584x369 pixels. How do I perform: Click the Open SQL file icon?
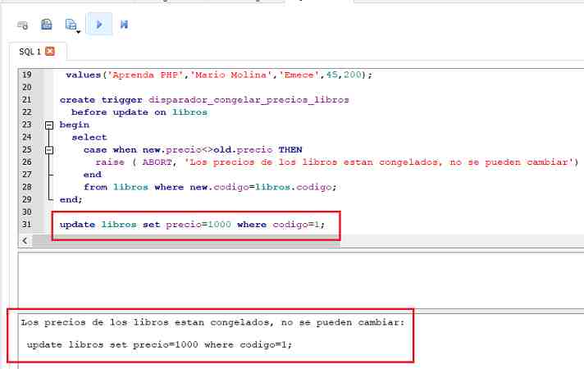point(47,25)
